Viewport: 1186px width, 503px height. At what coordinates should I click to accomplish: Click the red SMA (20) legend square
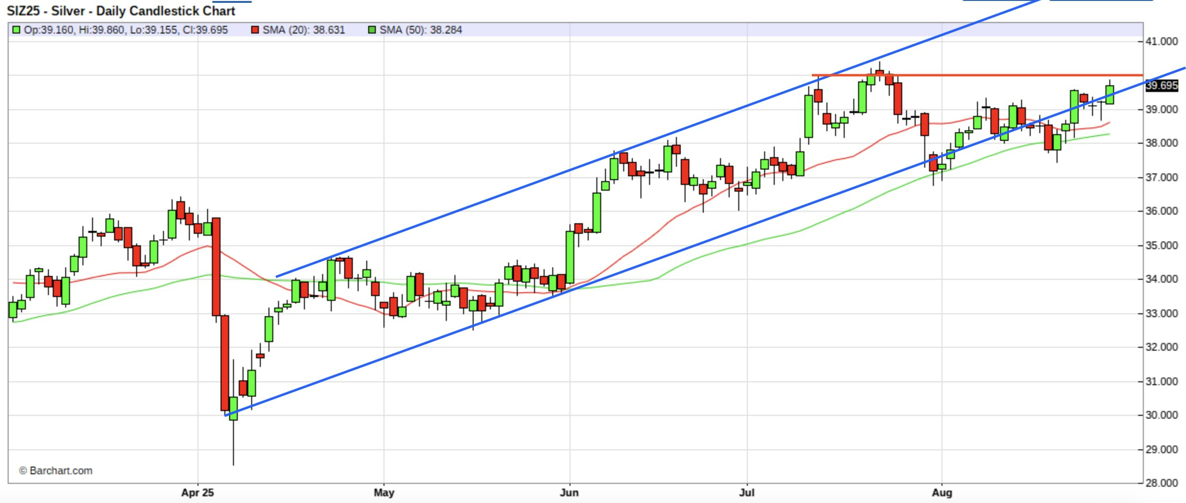[255, 30]
